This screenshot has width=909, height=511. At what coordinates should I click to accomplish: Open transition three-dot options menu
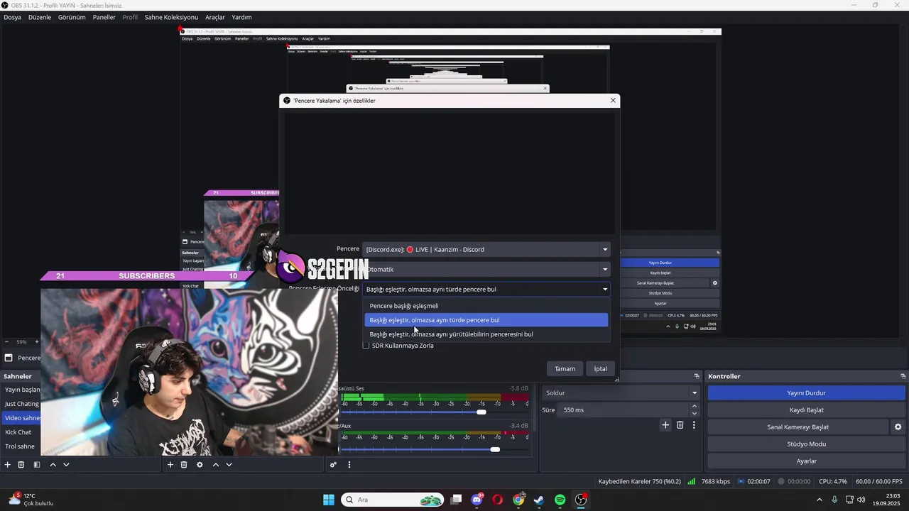coord(694,425)
